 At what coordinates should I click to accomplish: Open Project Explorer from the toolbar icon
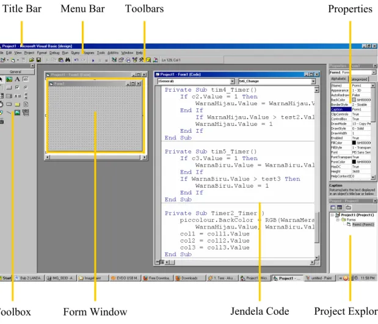(114, 60)
